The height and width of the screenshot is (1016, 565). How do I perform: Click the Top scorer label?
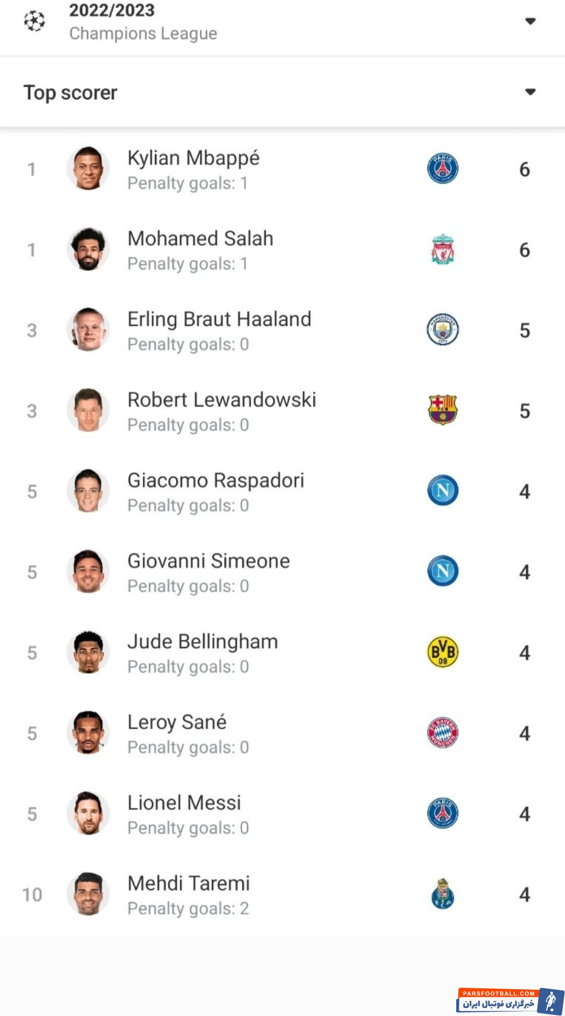coord(71,93)
